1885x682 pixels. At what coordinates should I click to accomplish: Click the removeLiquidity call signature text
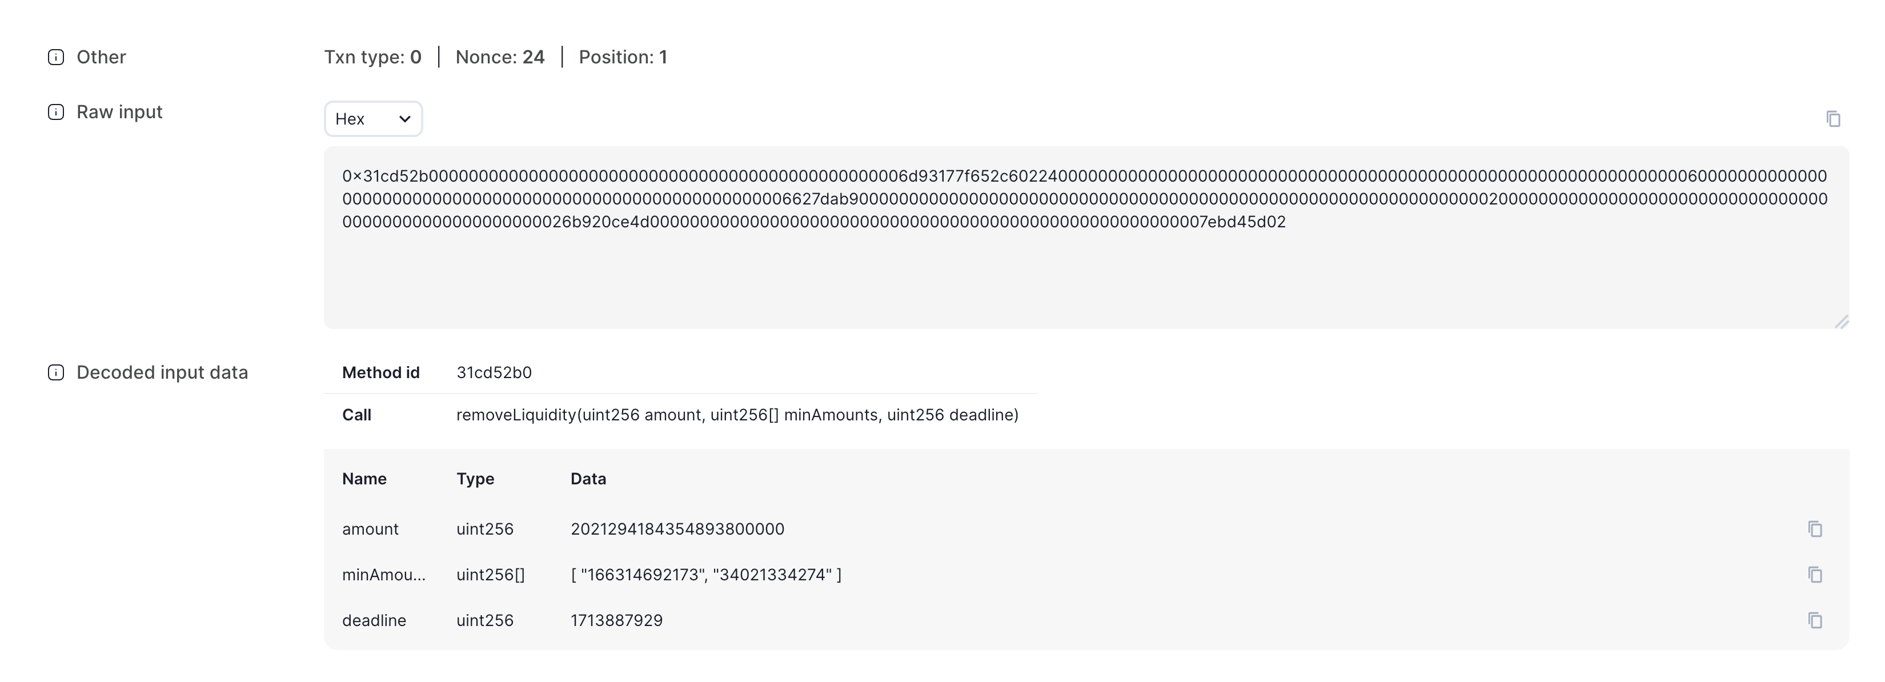click(737, 415)
